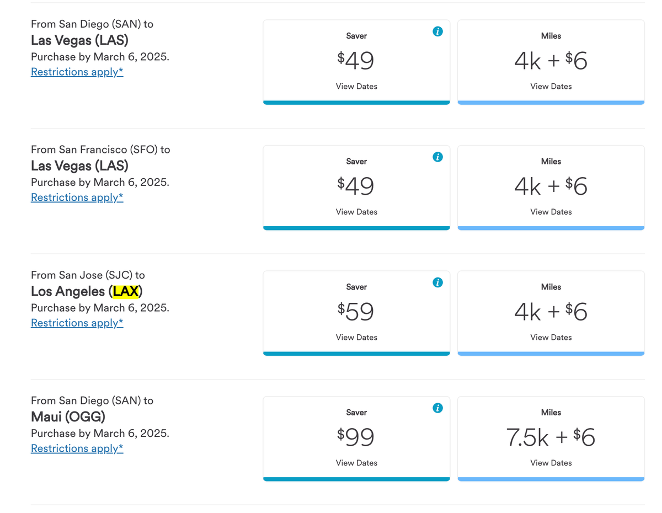The width and height of the screenshot is (662, 513).
Task: View Dates for the $49 San Francisco to Las Vegas fare
Action: pos(356,211)
